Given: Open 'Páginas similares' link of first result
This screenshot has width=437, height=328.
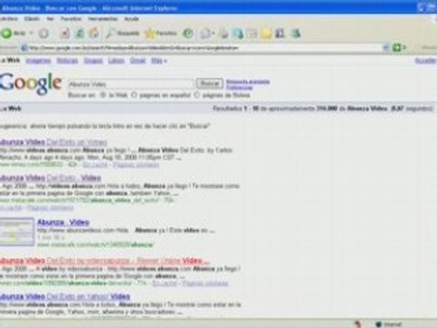Looking at the screenshot, I should (136, 165).
